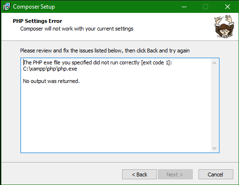
Task: Click the Composer Setup installer icon in title bar
Action: pos(7,7)
